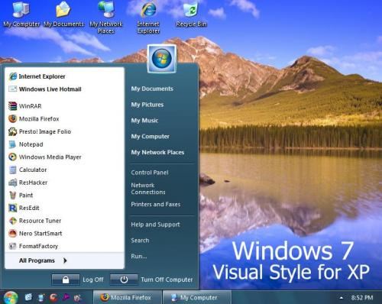Open Search from Start menu

pos(140,241)
